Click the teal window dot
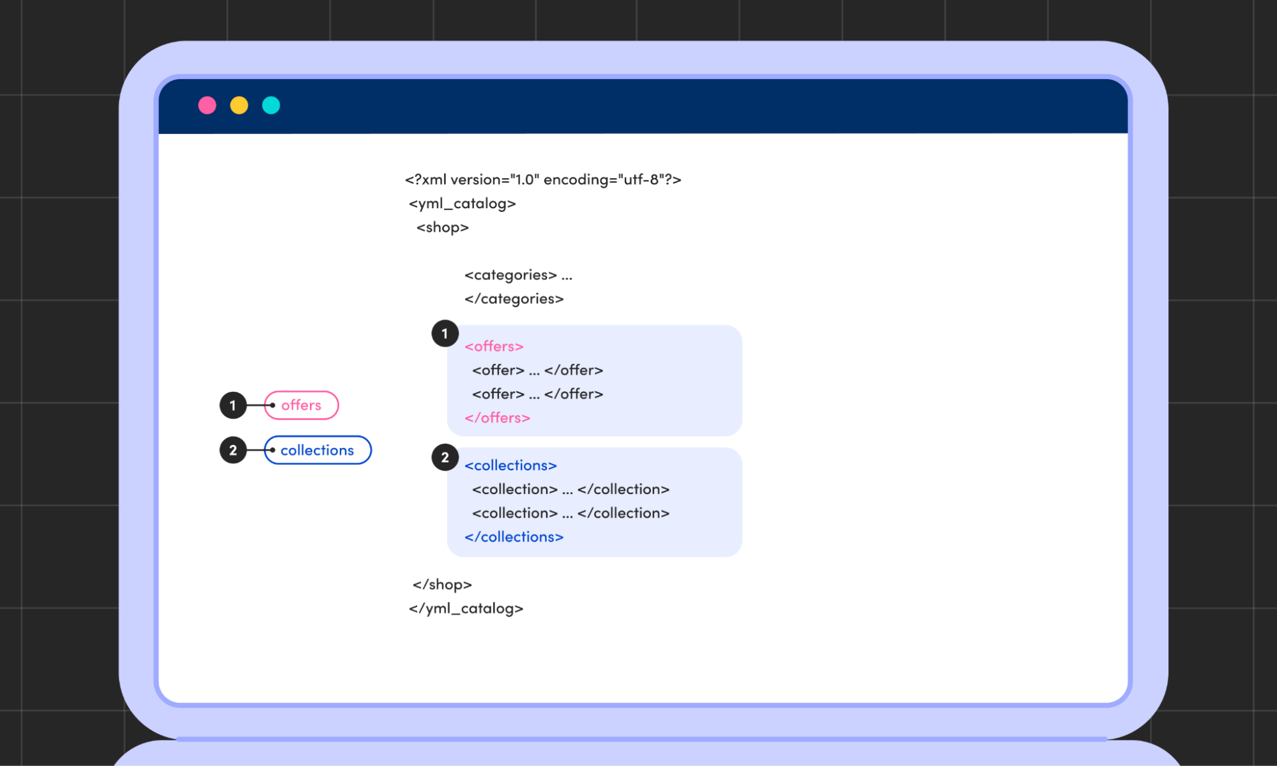 point(271,105)
